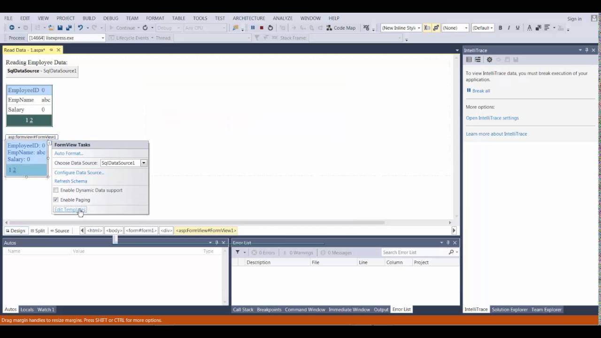Click the Refresh browser icon next to Continue
This screenshot has width=601, height=338.
point(145,28)
